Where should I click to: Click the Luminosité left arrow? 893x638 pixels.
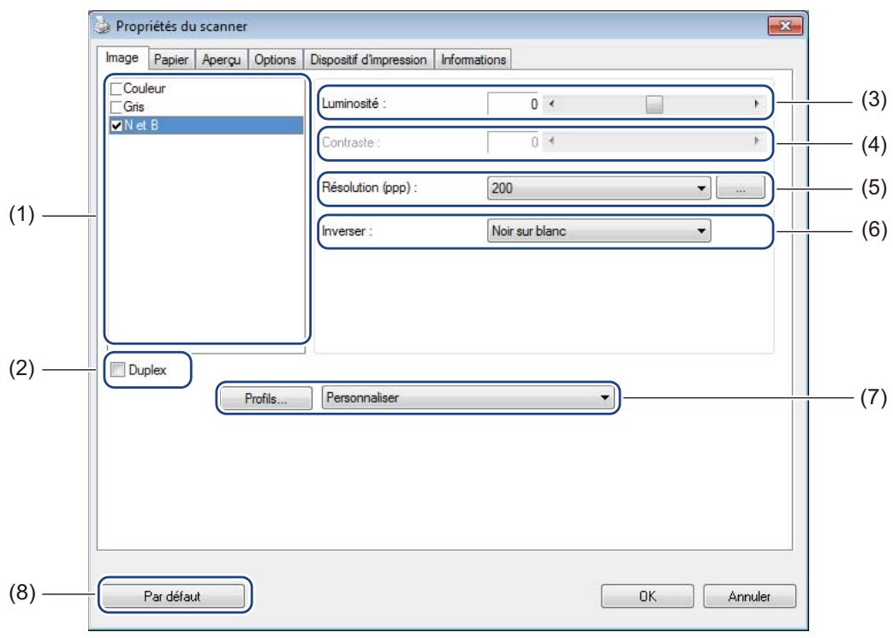[x=551, y=104]
